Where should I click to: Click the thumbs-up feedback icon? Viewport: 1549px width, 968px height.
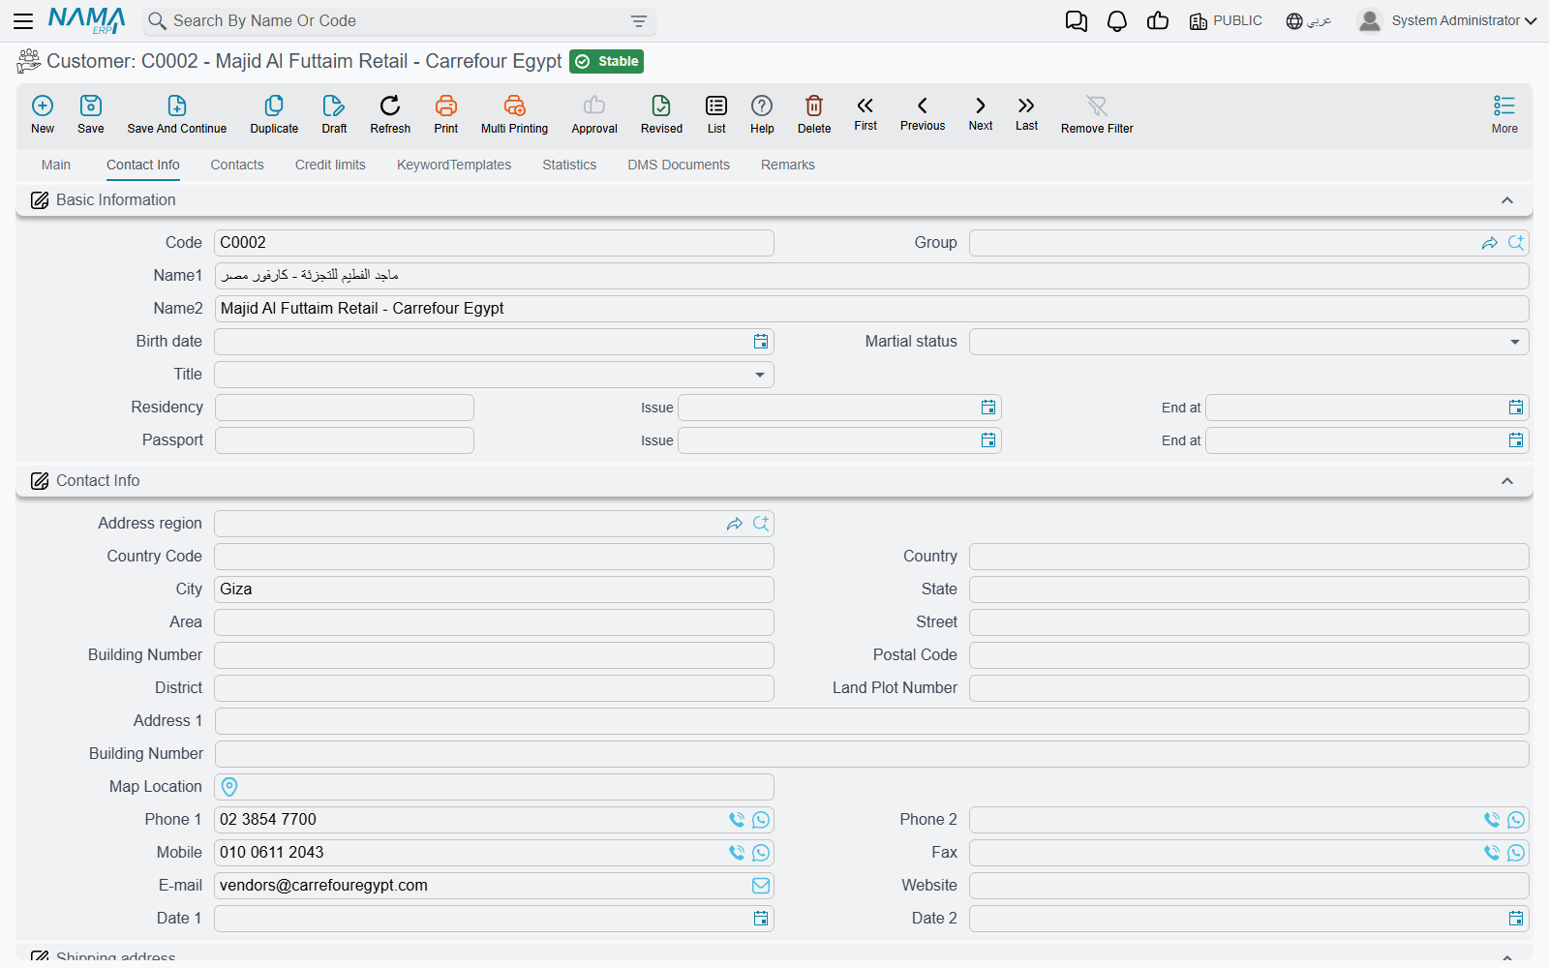pos(1158,21)
